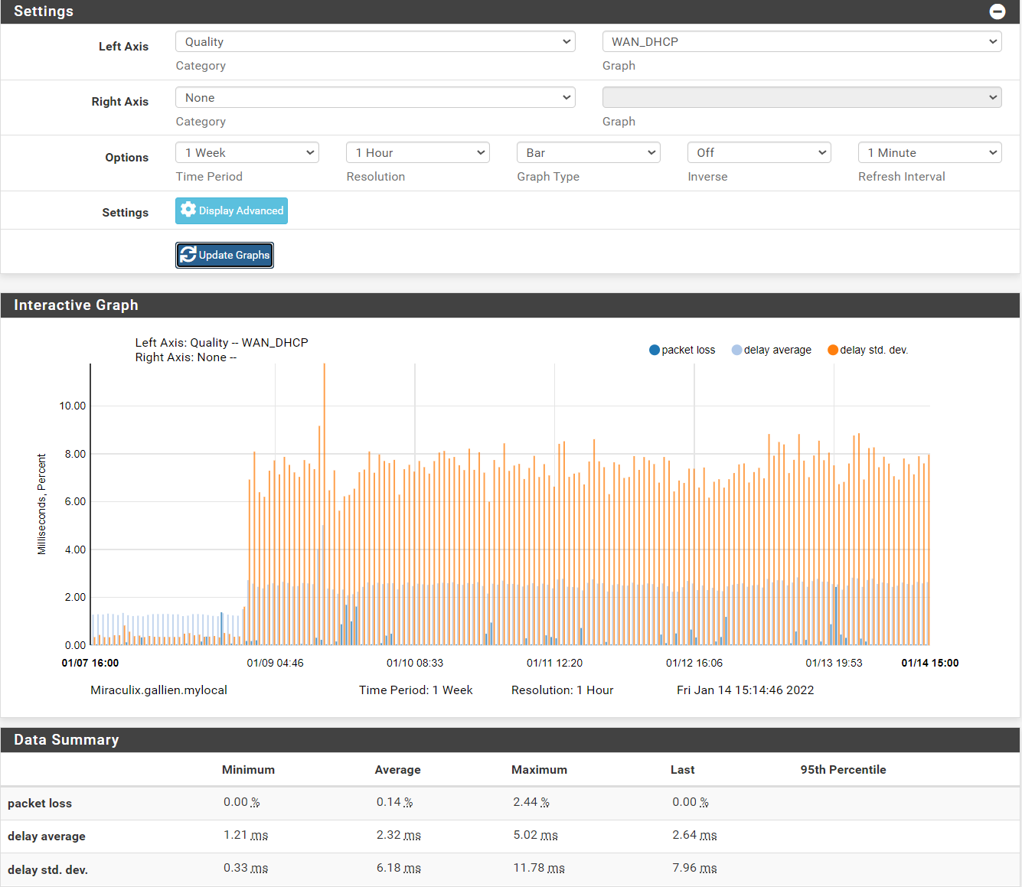The width and height of the screenshot is (1022, 887).
Task: Click the 01/13 19:53 axis label
Action: (x=834, y=663)
